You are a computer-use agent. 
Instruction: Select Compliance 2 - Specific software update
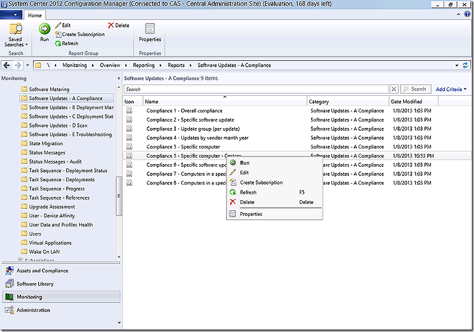pyautogui.click(x=190, y=120)
